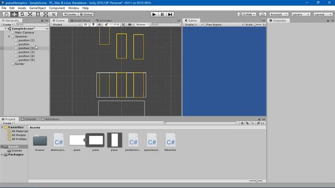335x188 pixels.
Task: Switch to the Console tab
Action: point(28,119)
